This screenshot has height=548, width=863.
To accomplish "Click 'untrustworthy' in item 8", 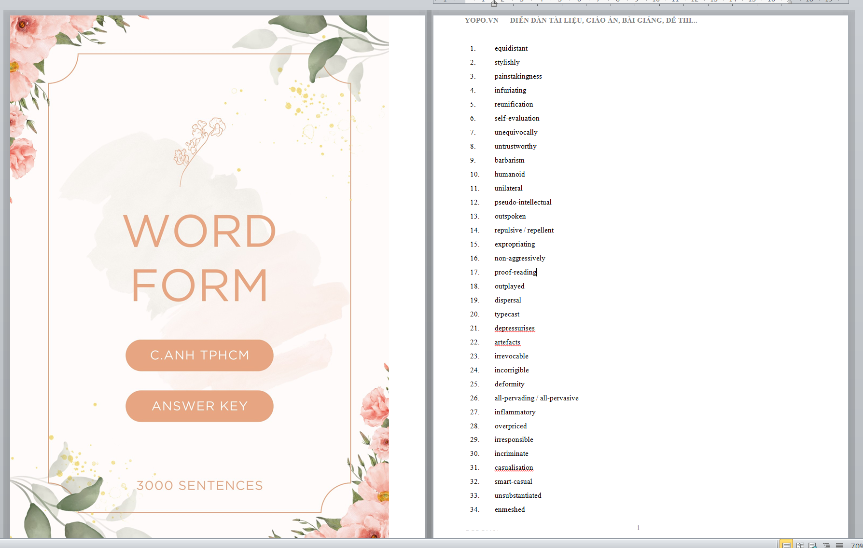I will pos(515,146).
